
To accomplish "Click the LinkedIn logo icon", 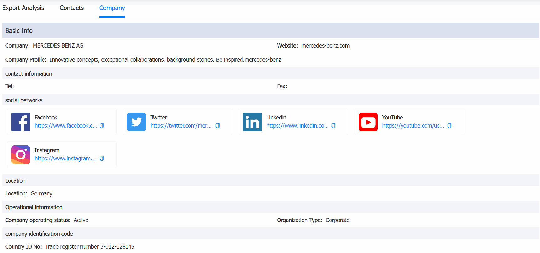I will click(252, 122).
